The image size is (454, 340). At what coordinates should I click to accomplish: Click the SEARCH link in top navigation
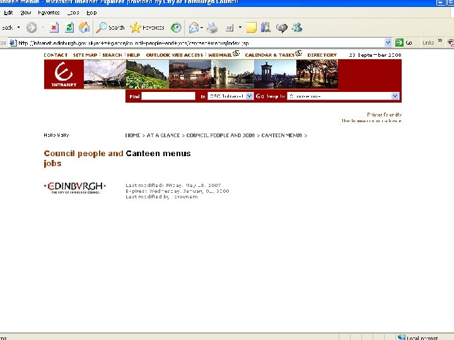pyautogui.click(x=112, y=55)
